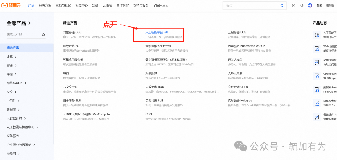The image size is (337, 160).
Task: Expand the 数据库 category
Action: click(13, 109)
